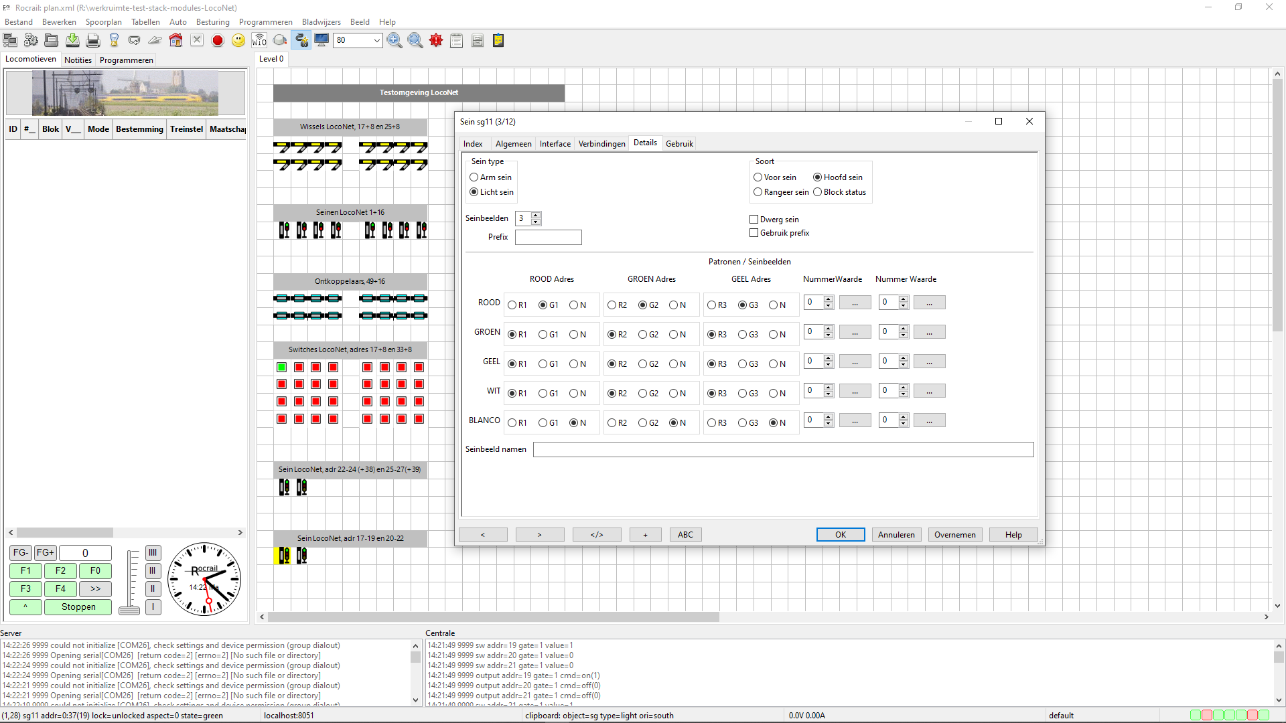Click the Seinbeeld namen text field

click(x=783, y=449)
